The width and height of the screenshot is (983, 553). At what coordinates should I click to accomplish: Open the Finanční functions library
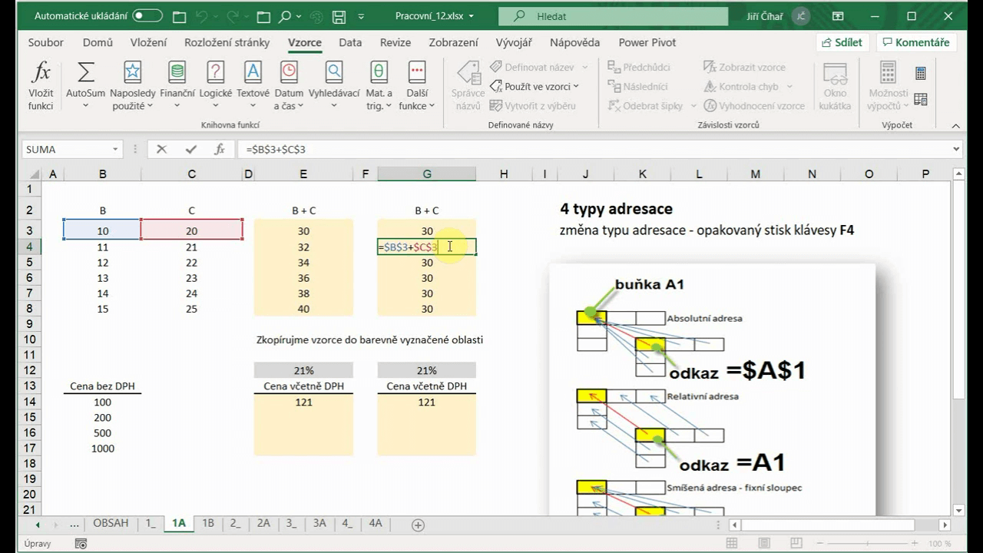pos(177,85)
